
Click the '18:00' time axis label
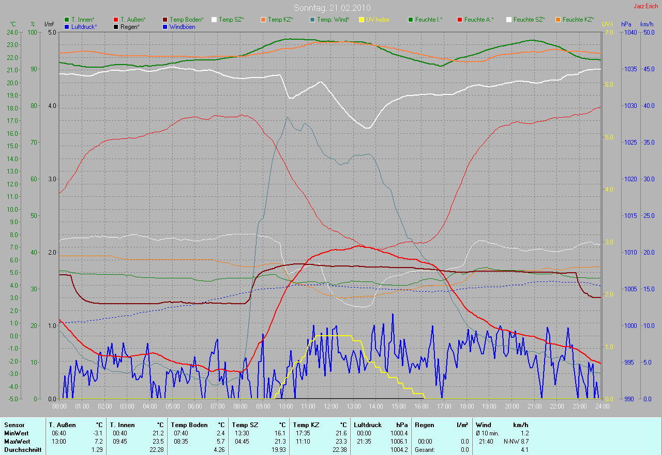[467, 406]
